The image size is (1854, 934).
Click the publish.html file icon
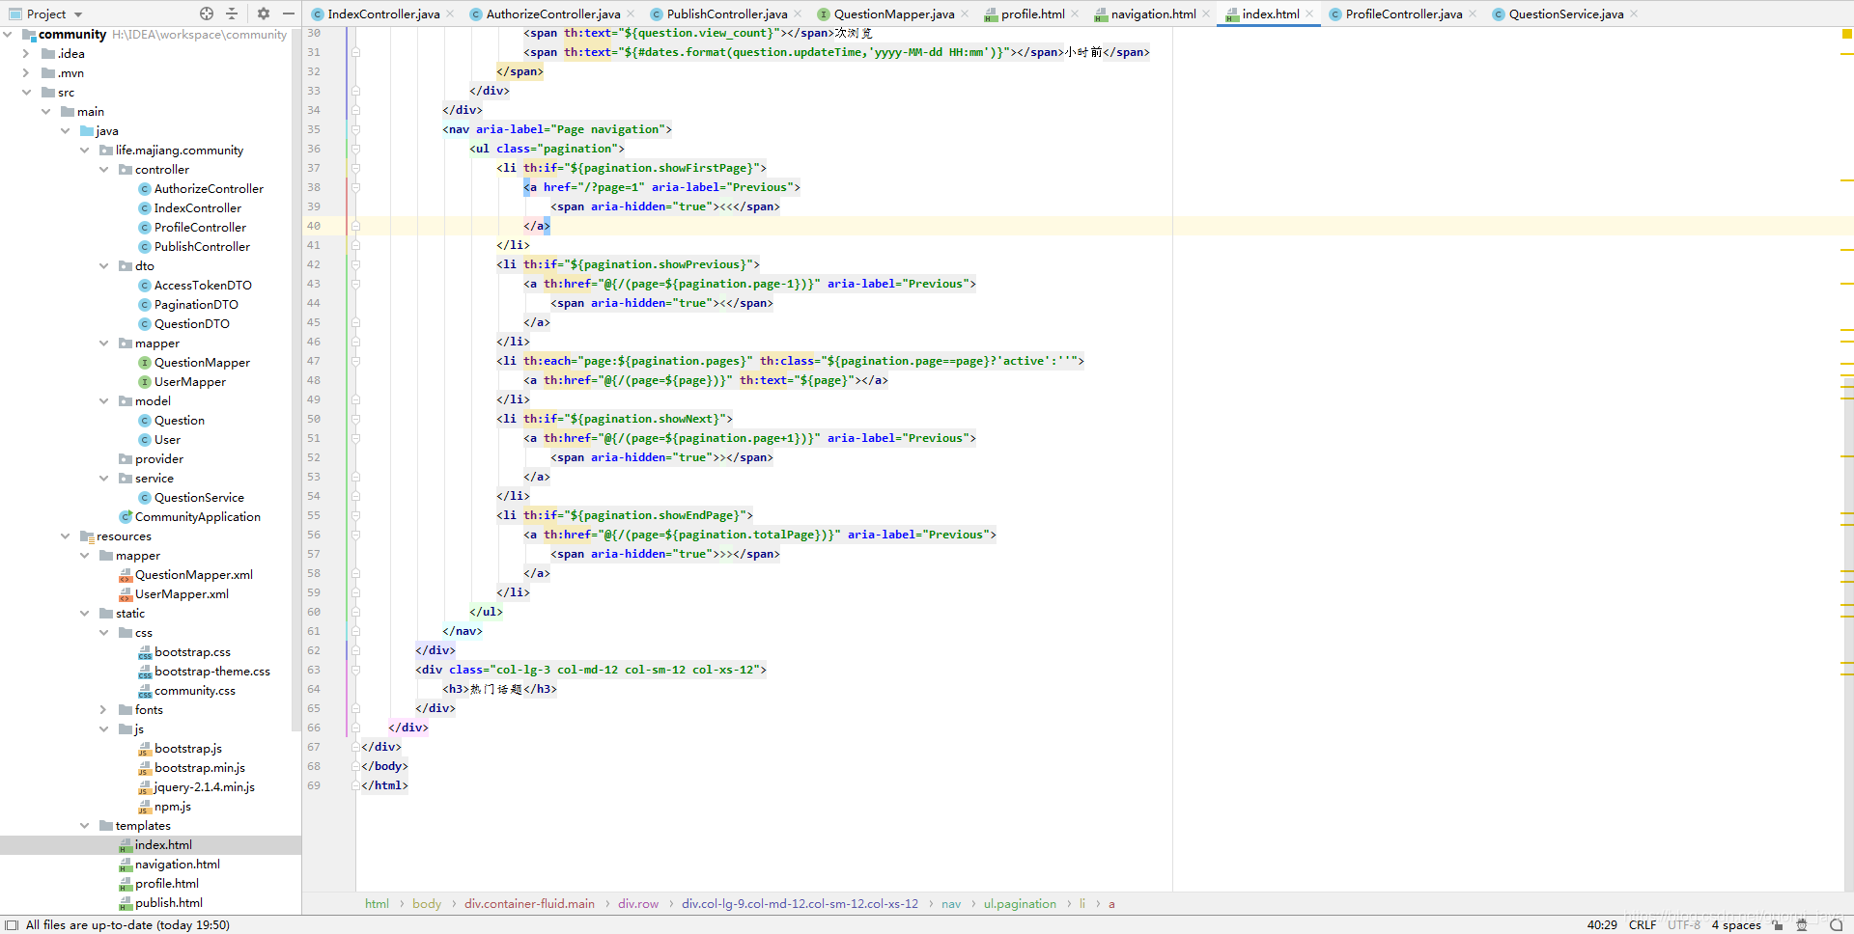pos(126,903)
